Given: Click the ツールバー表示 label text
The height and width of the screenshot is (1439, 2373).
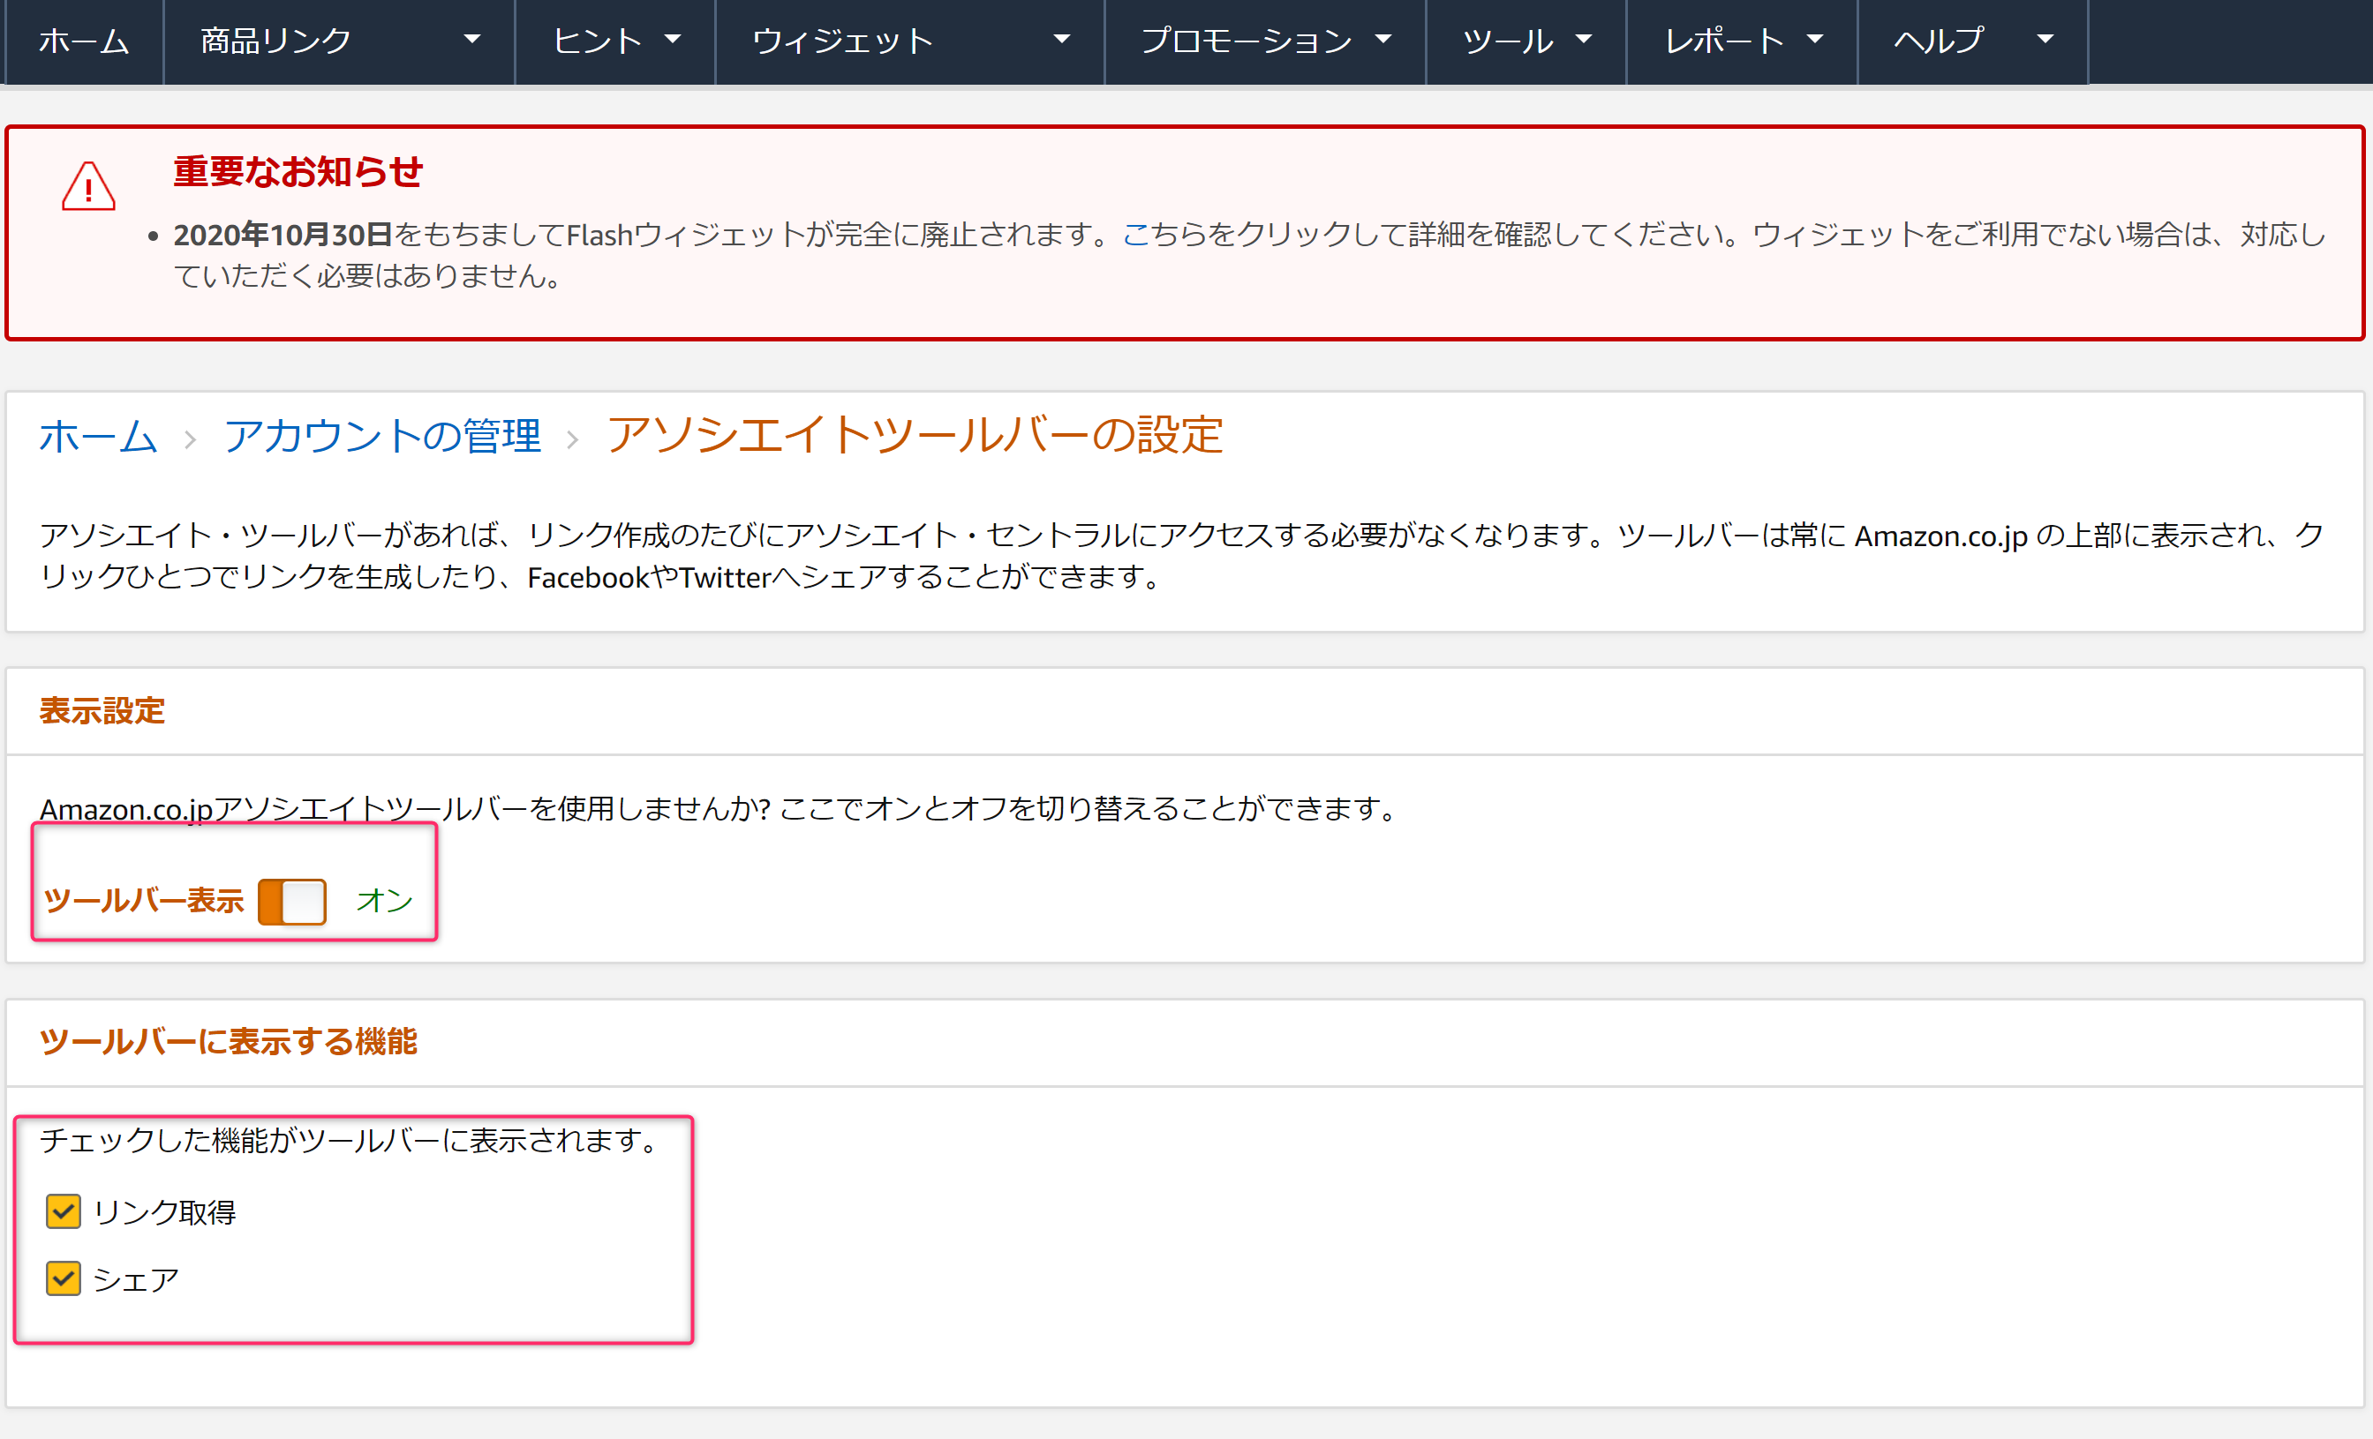Looking at the screenshot, I should click(144, 901).
